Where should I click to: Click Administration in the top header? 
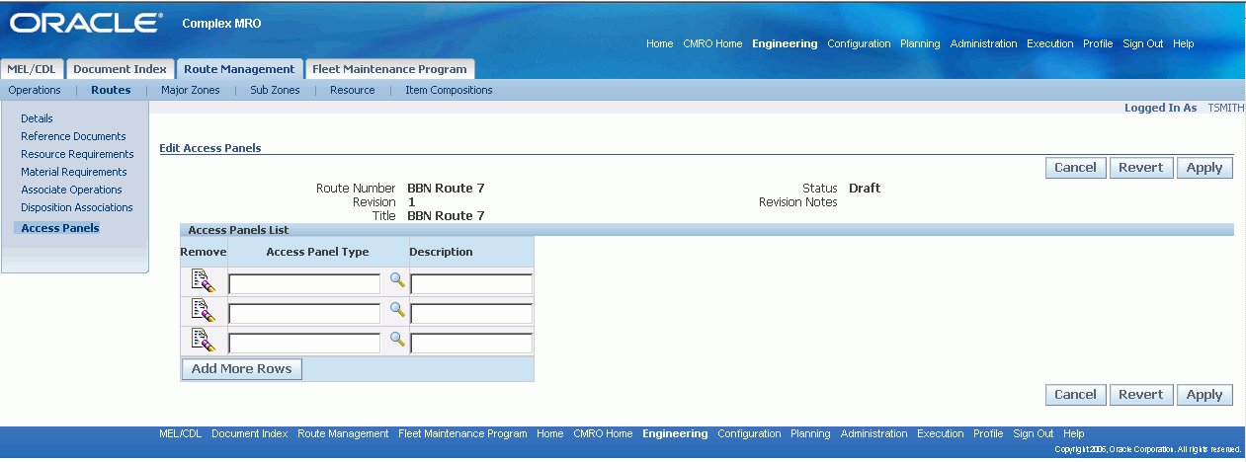[983, 43]
